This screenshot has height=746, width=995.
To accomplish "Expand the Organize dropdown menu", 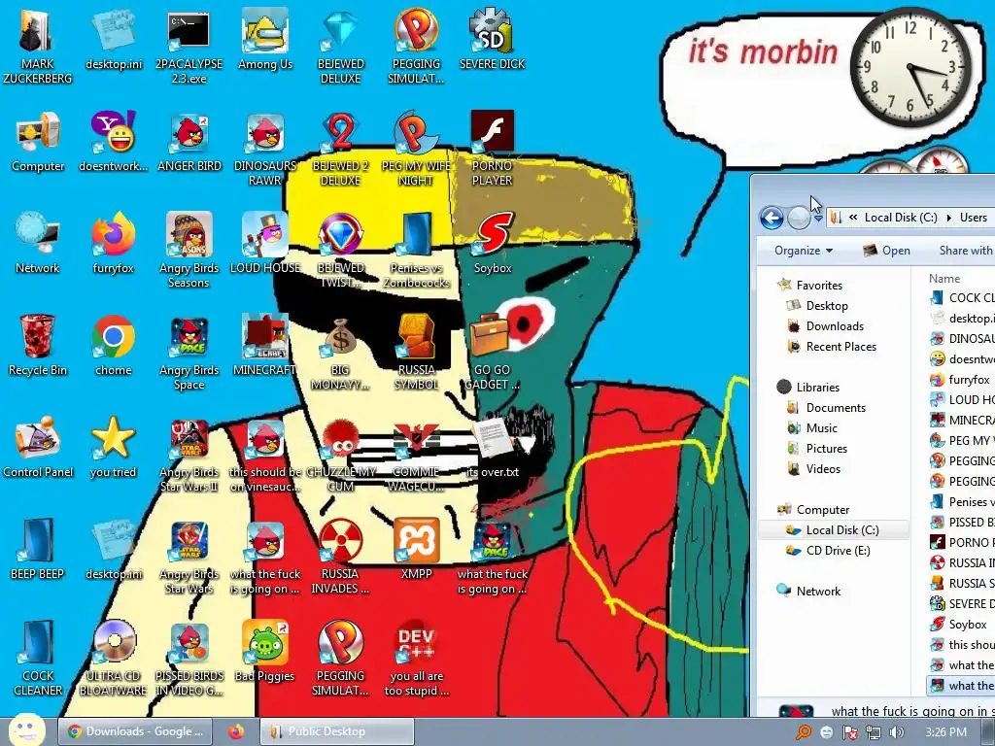I will tap(804, 251).
